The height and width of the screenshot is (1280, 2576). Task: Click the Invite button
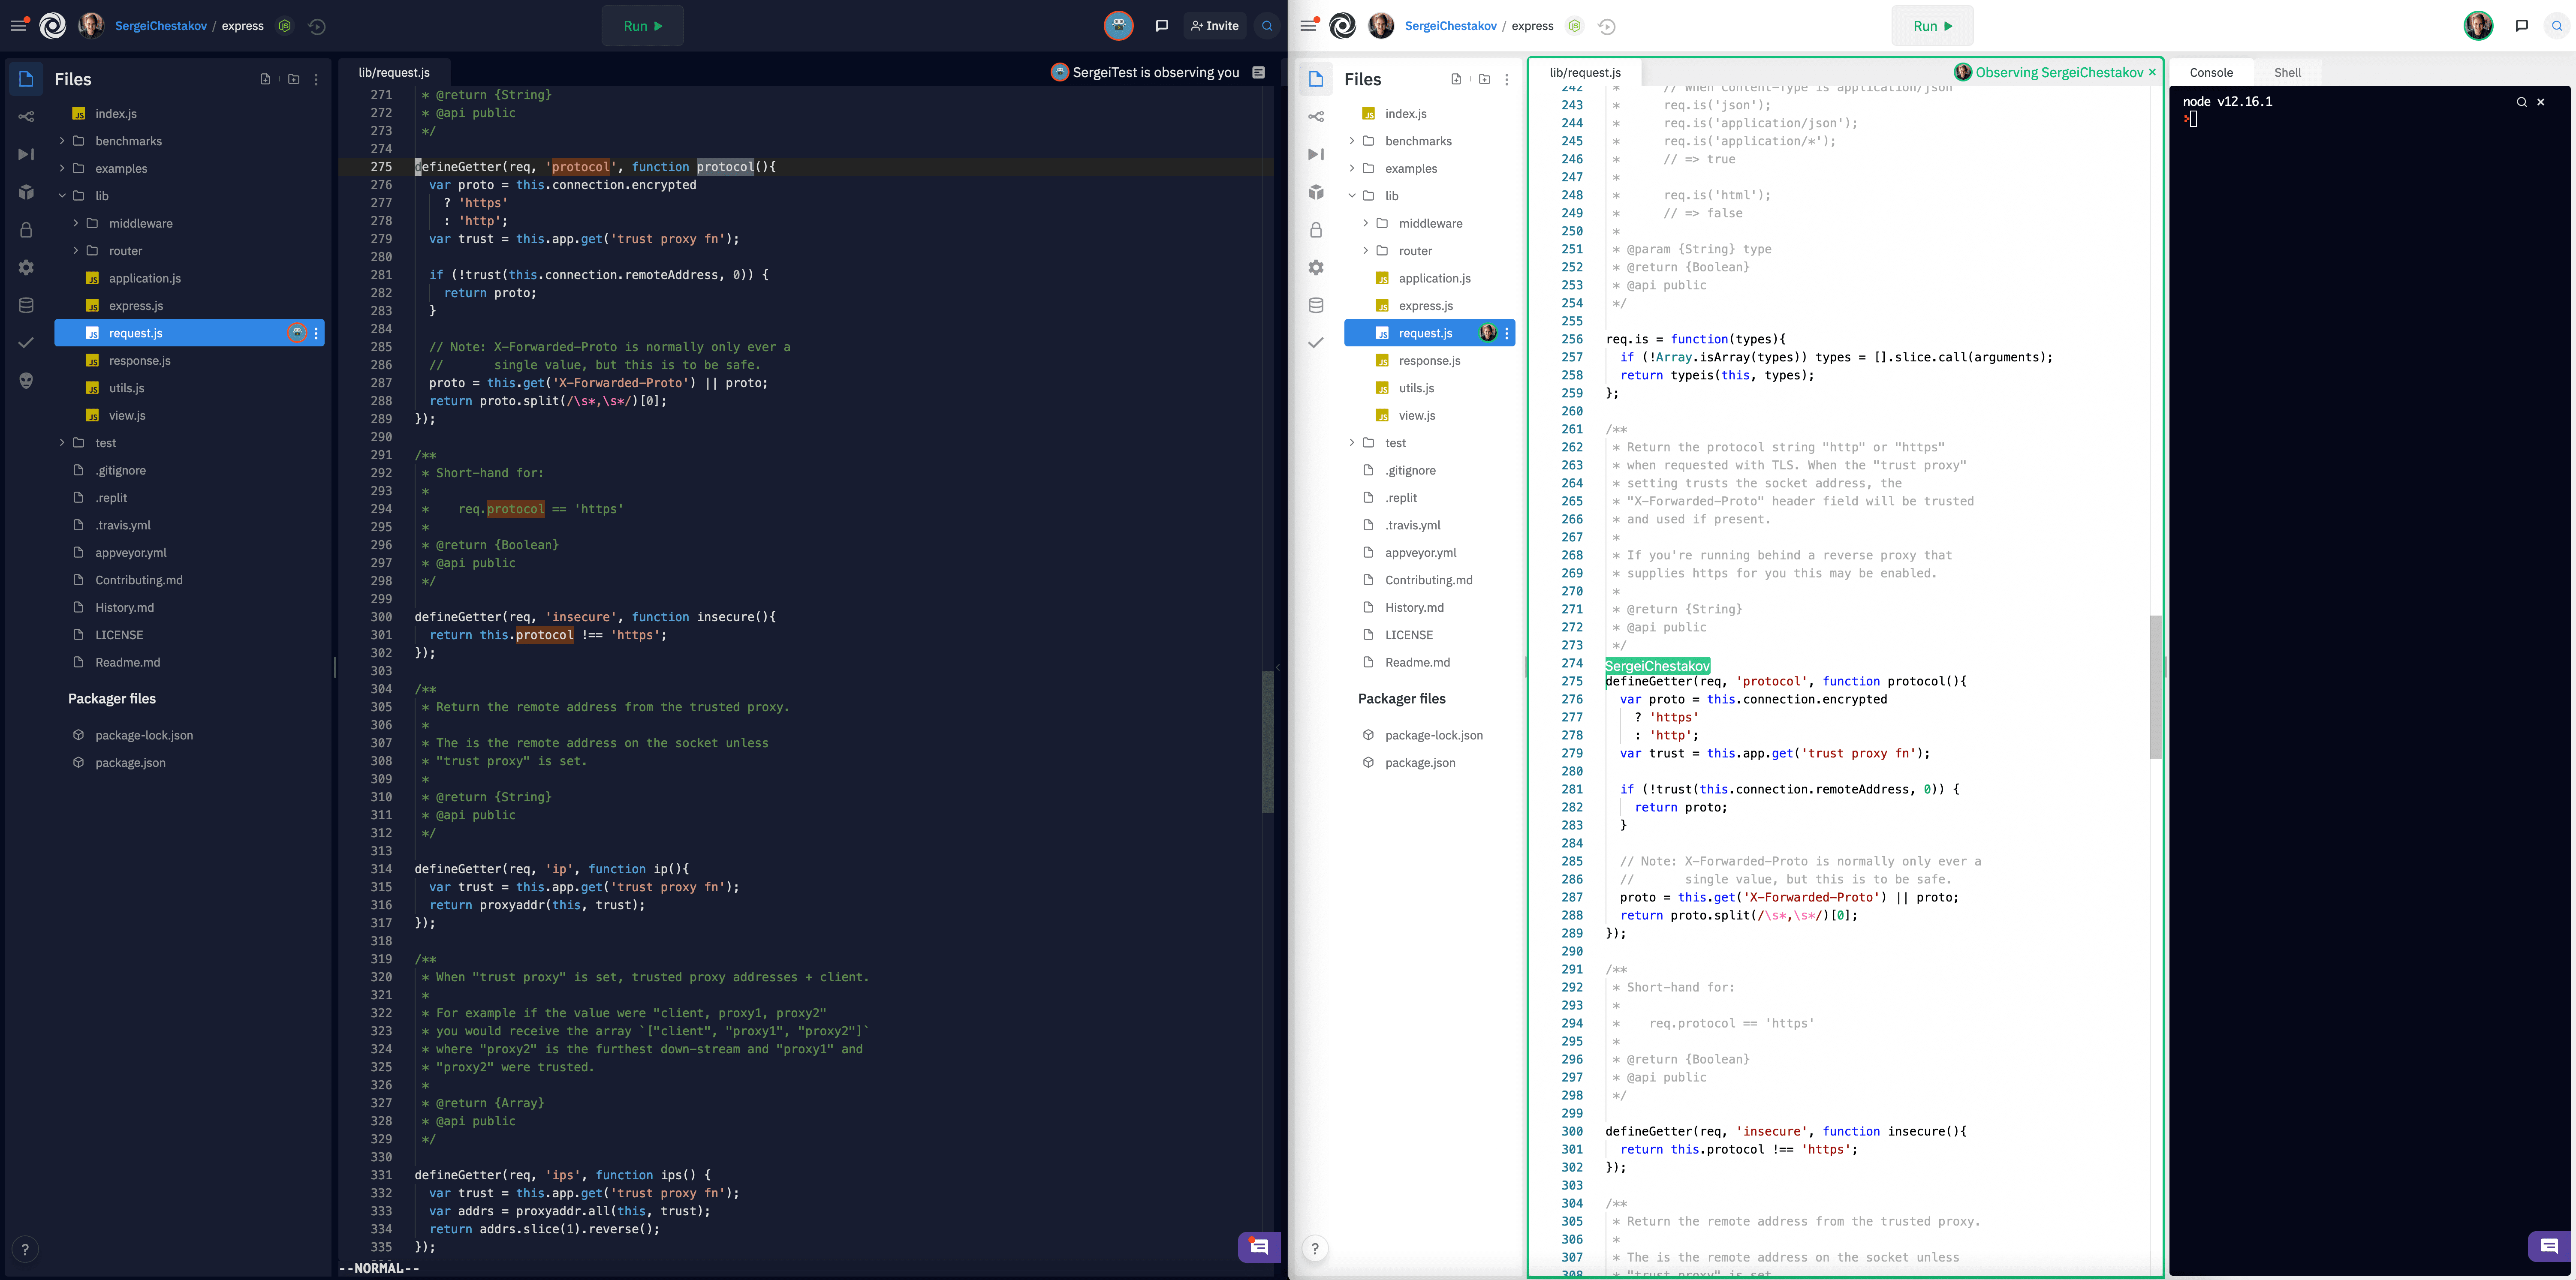pyautogui.click(x=1214, y=26)
